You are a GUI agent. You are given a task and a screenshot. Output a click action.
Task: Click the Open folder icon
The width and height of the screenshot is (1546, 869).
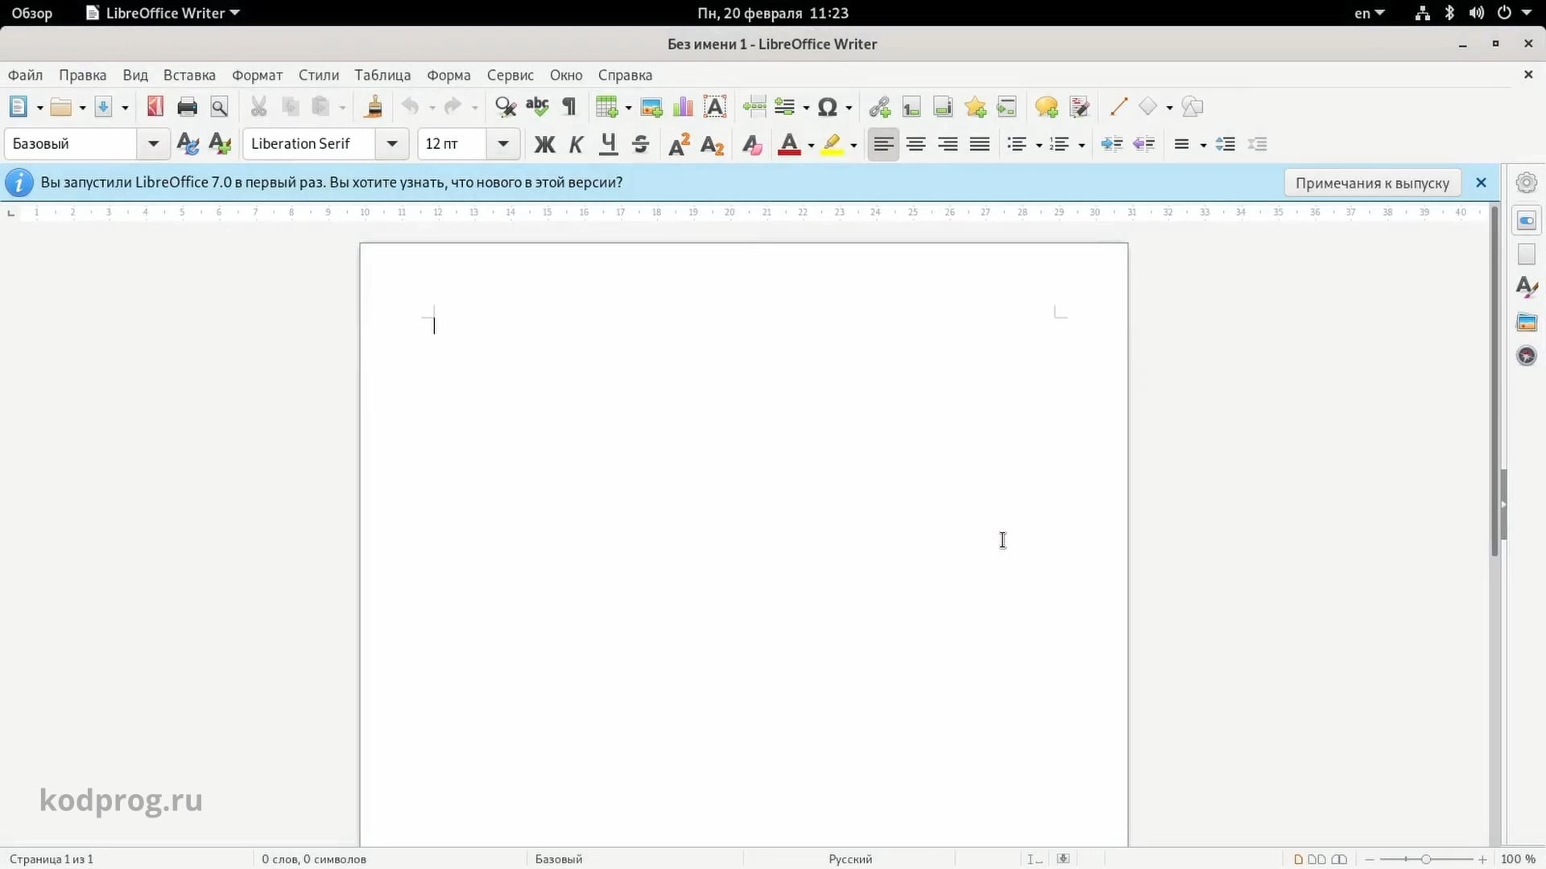(61, 107)
